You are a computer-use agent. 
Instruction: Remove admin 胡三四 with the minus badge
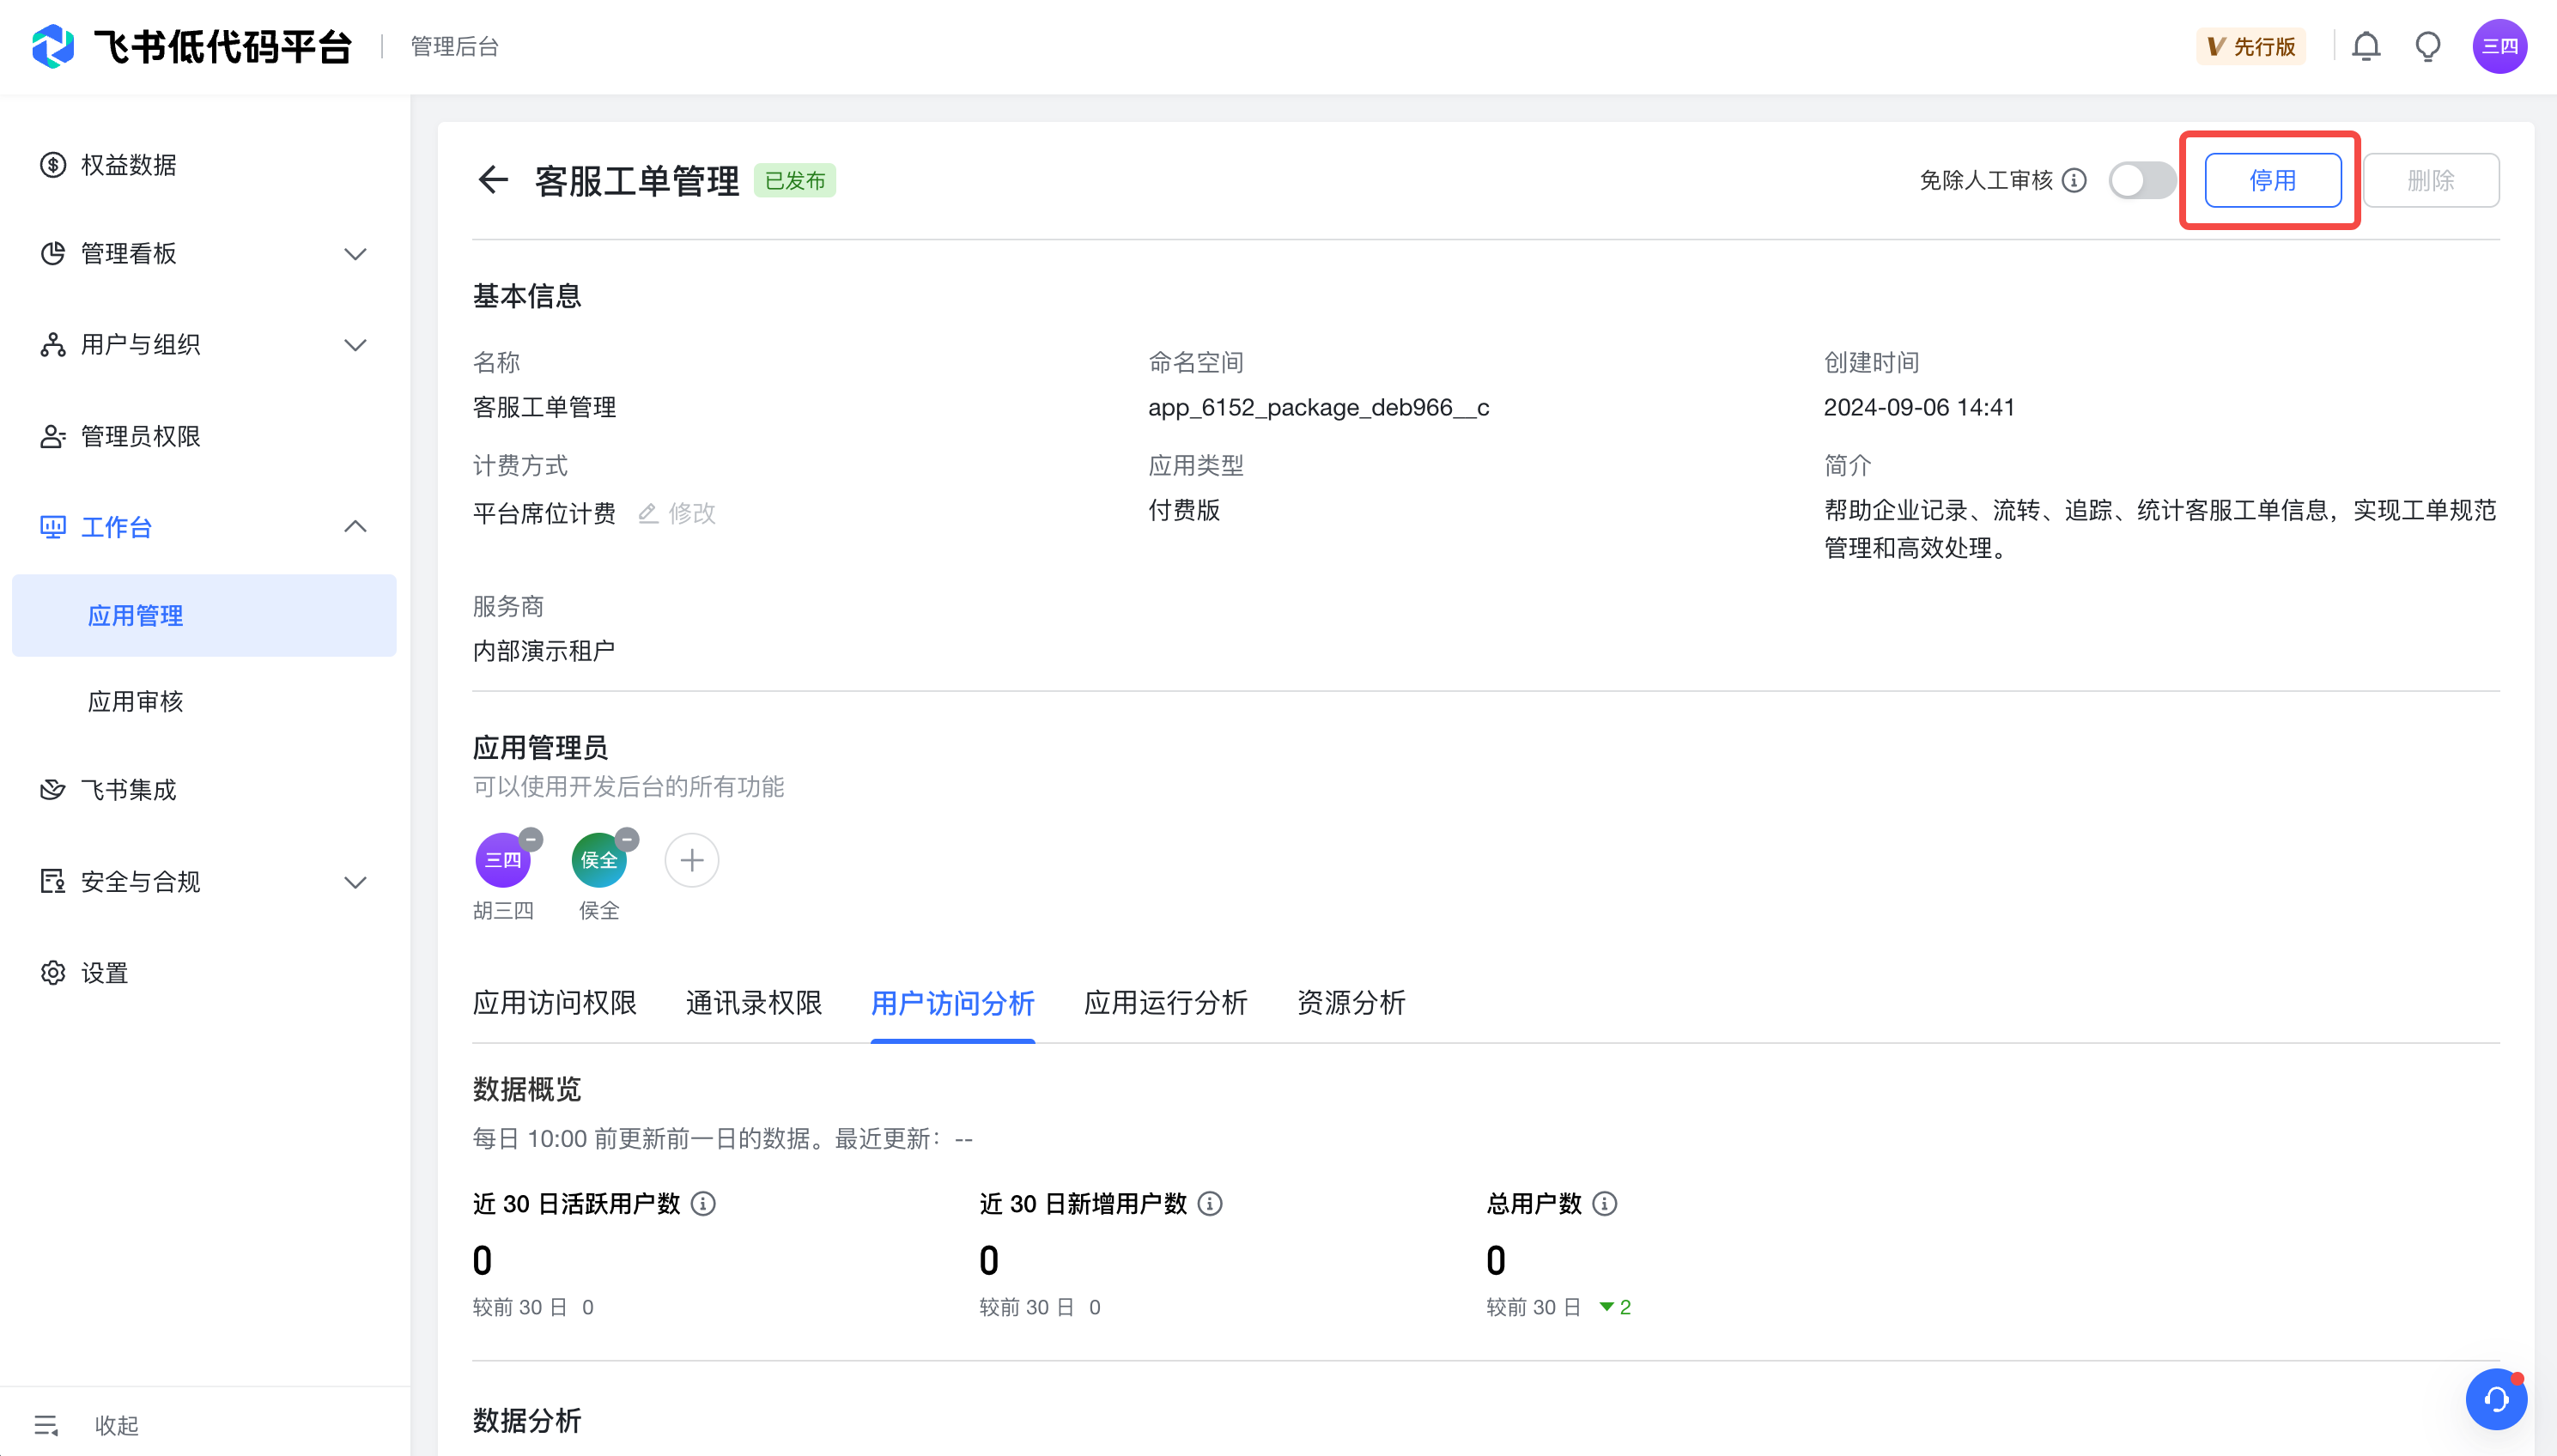tap(531, 839)
